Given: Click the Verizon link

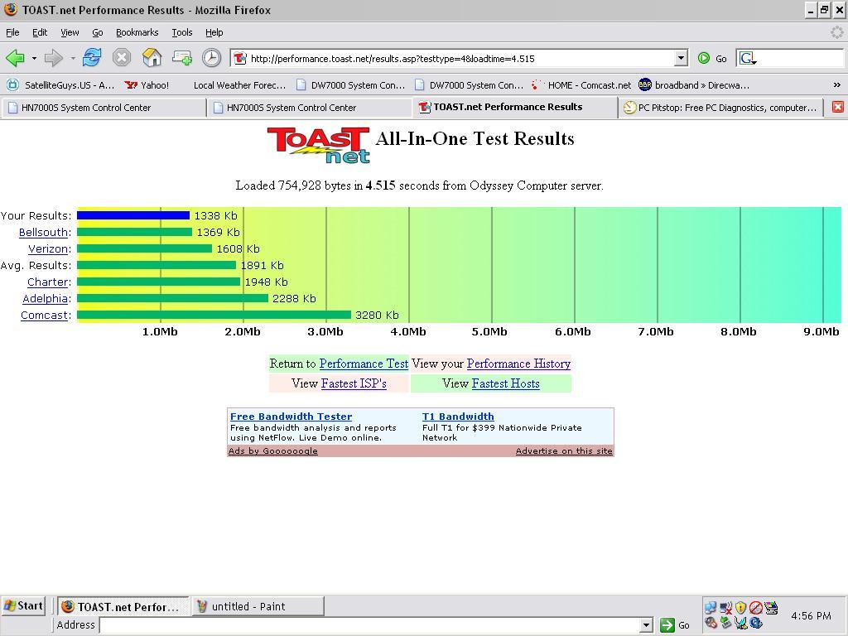Looking at the screenshot, I should 48,248.
